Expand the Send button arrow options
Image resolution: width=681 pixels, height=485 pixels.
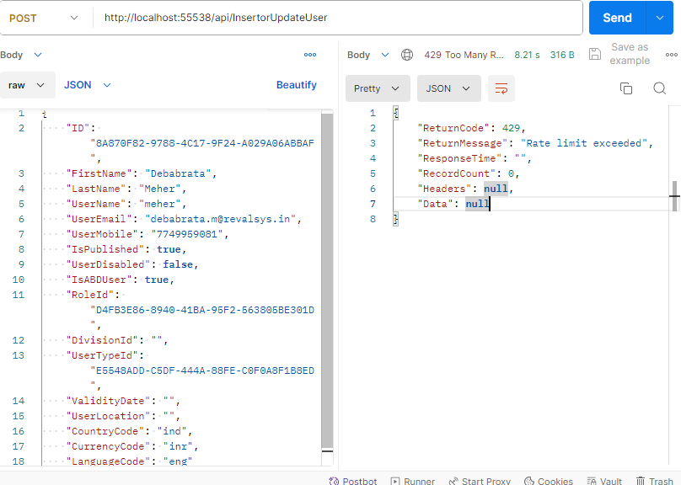click(659, 18)
